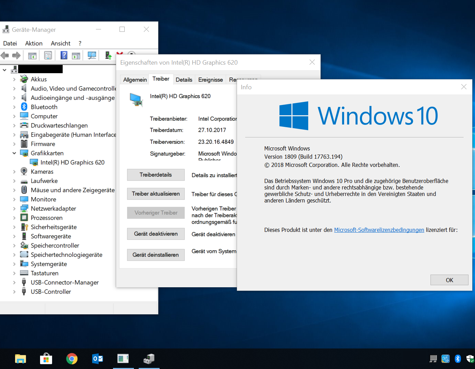Open Outlook from the taskbar
Image resolution: width=475 pixels, height=369 pixels.
pyautogui.click(x=98, y=359)
